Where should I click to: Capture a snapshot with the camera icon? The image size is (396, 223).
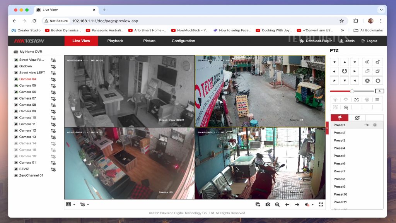tap(268, 204)
